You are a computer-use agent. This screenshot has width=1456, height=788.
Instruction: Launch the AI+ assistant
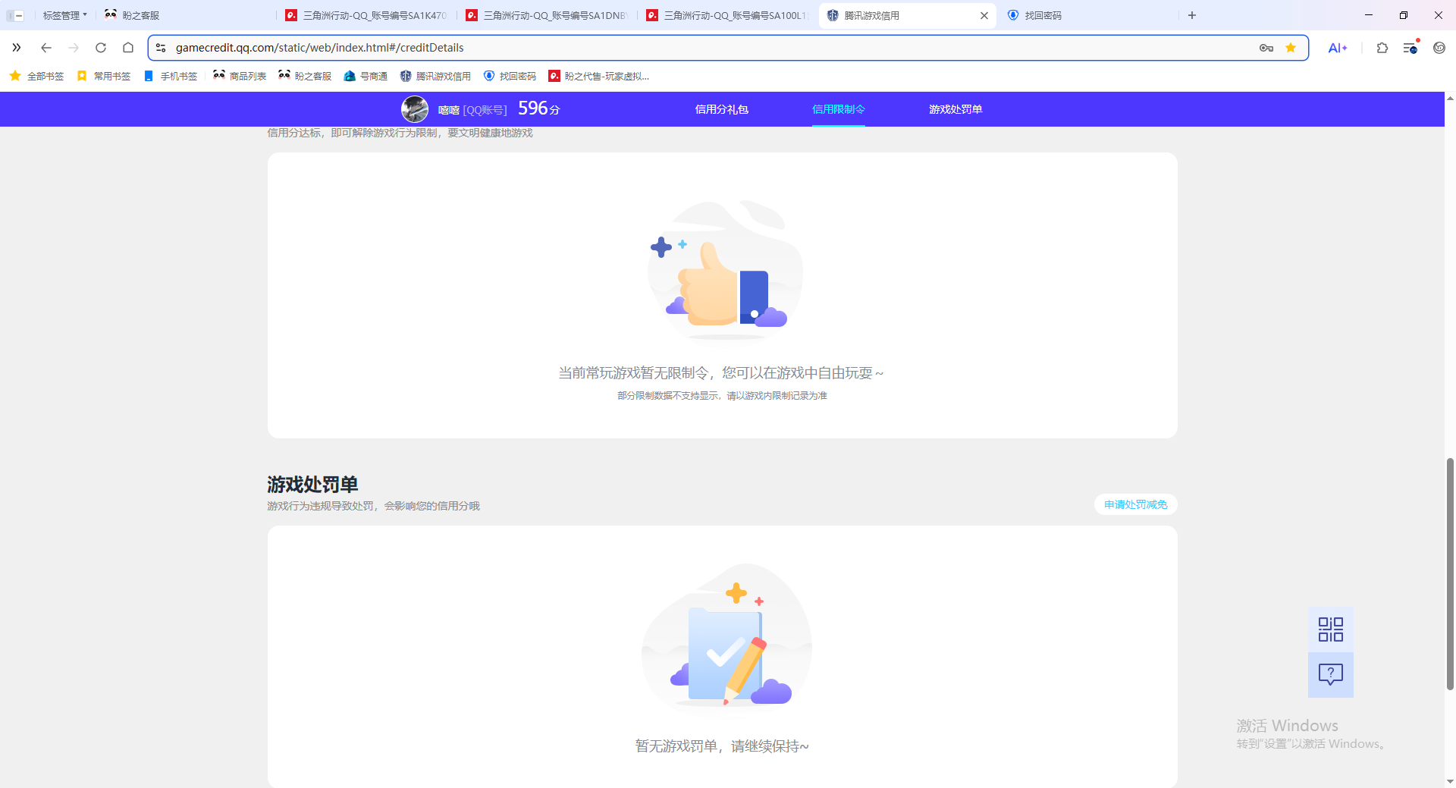(1337, 47)
